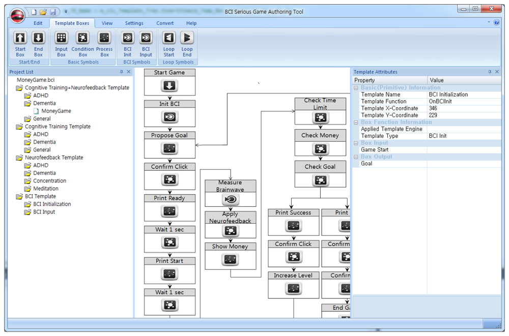Select the Meditation folder in project list
509x336 pixels.
click(46, 189)
